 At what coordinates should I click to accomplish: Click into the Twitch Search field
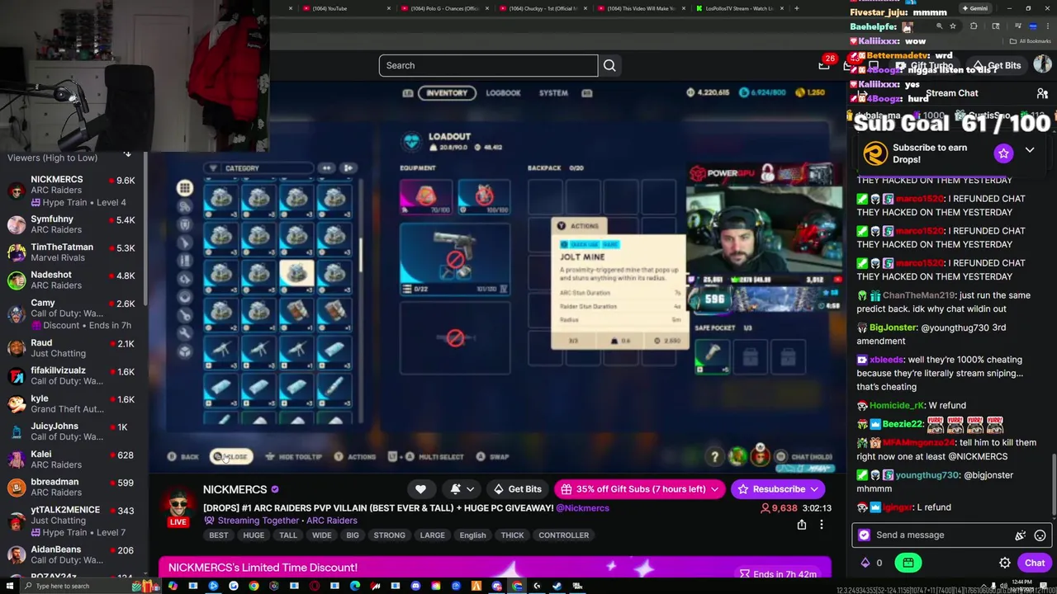coord(488,65)
